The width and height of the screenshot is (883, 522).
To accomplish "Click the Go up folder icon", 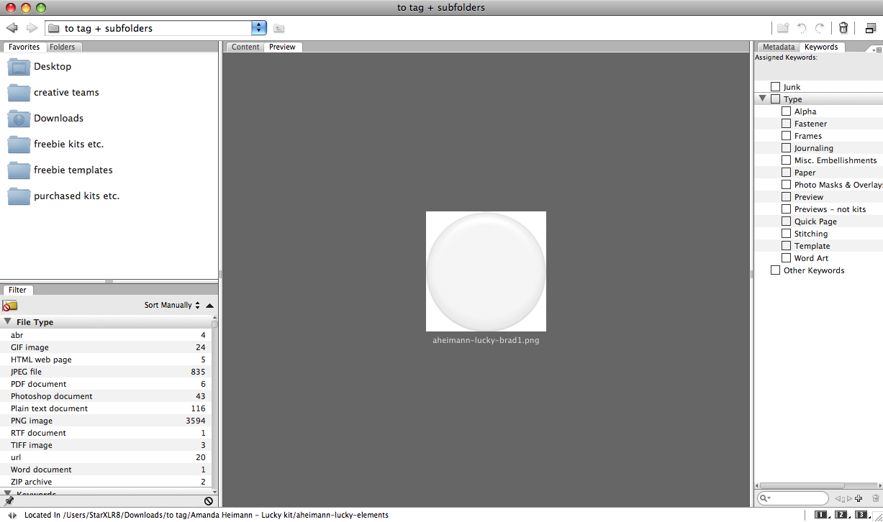I will coord(279,28).
